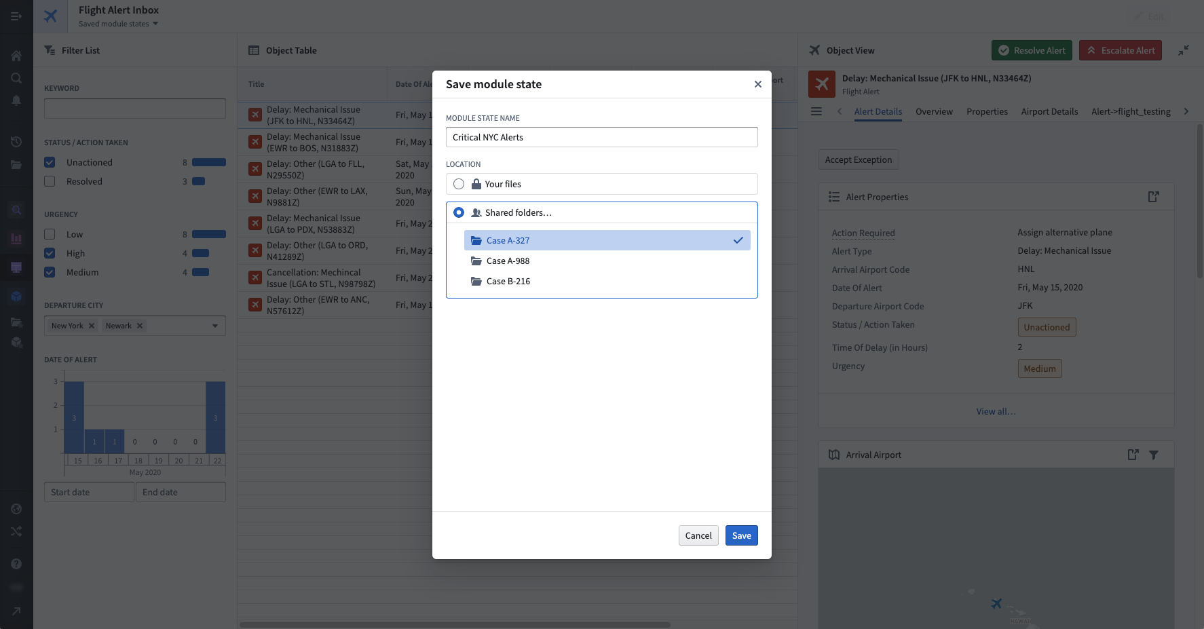Uncheck the High urgency filter

(x=50, y=253)
